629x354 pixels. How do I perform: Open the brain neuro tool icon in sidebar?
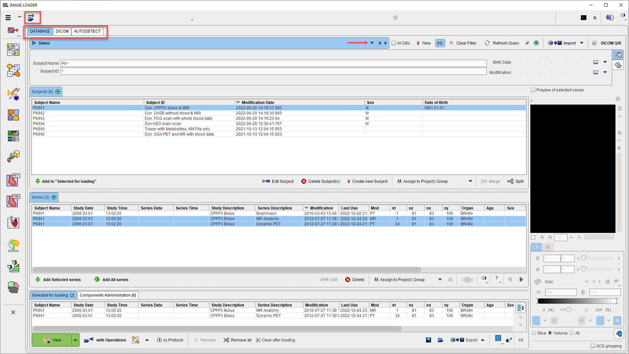point(13,245)
